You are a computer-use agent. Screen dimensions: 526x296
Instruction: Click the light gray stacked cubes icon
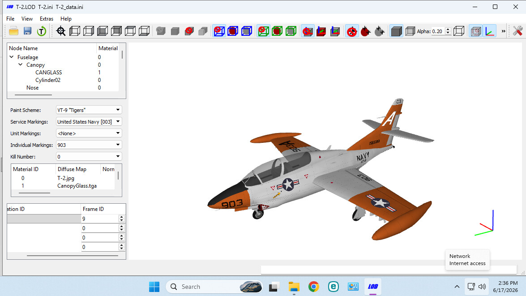[203, 31]
